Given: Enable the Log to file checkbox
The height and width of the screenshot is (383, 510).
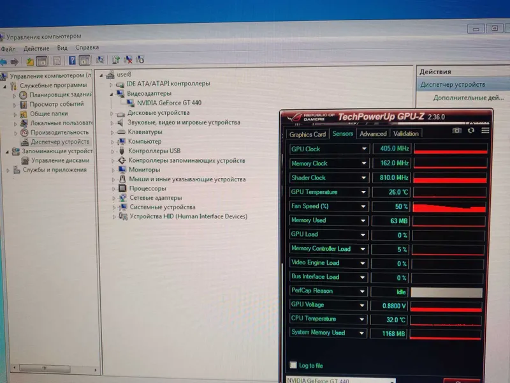Looking at the screenshot, I should [x=293, y=365].
